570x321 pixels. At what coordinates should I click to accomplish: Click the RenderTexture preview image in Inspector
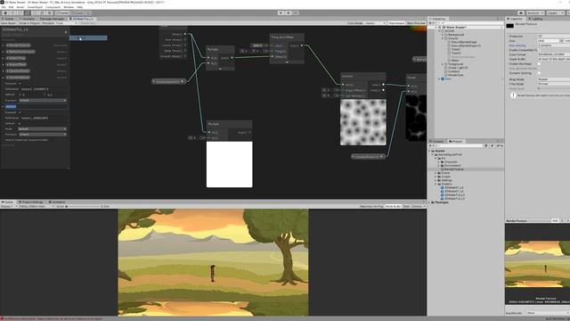coord(537,264)
